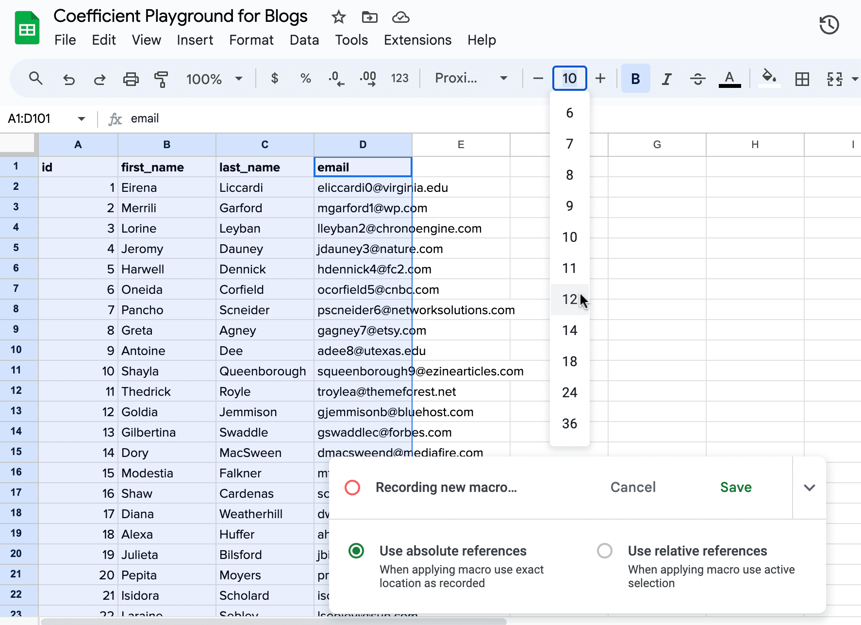Open the borders tool
Viewport: 861px width, 625px height.
click(802, 79)
